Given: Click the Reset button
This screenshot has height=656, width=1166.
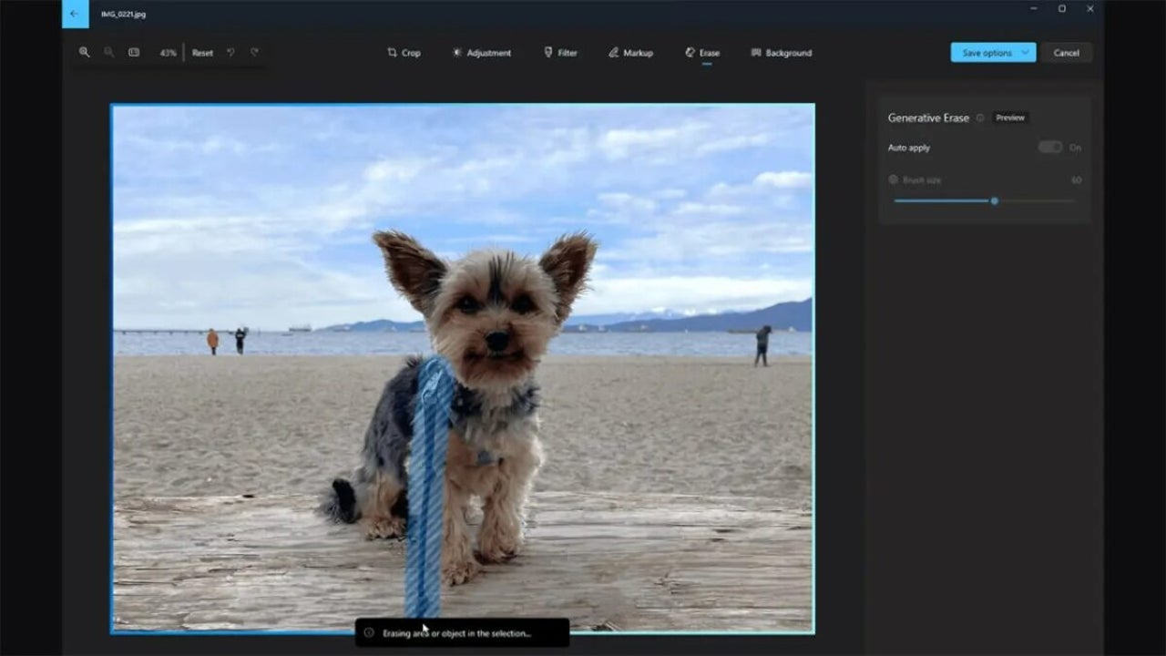Looking at the screenshot, I should click(202, 53).
